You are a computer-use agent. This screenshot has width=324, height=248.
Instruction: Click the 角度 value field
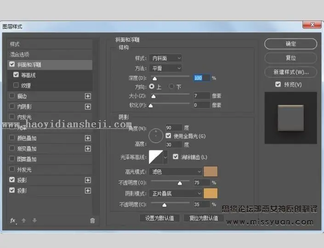pos(174,127)
